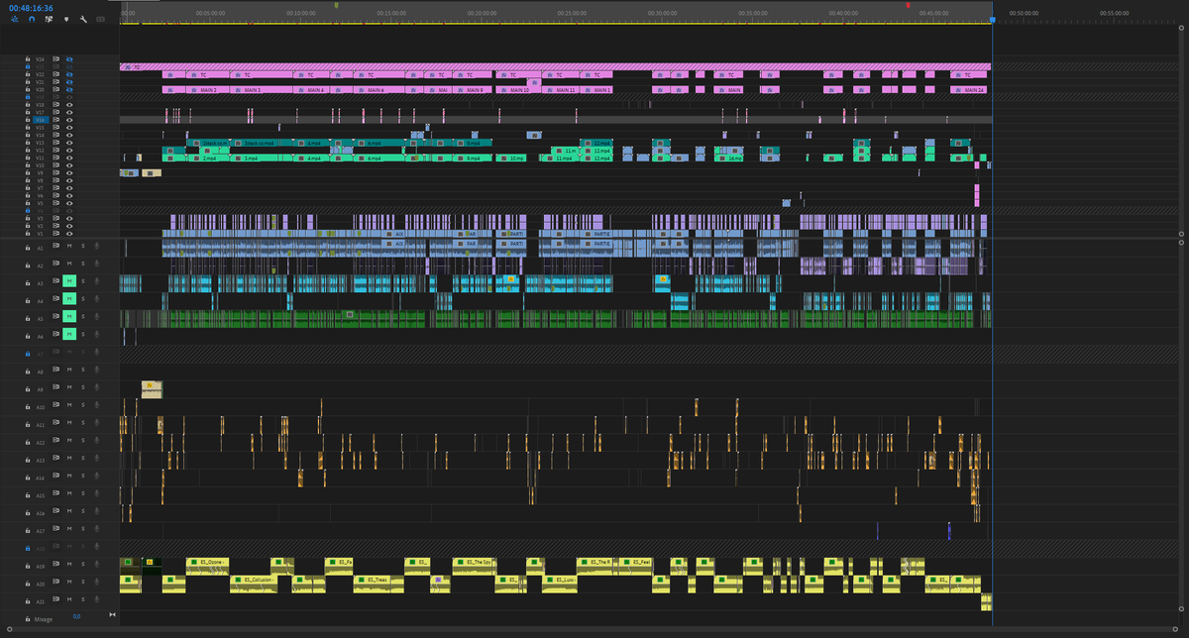
Task: Unmute audio track A6
Action: coord(69,336)
